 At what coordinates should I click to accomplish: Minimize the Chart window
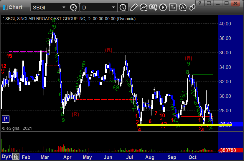(217, 3)
